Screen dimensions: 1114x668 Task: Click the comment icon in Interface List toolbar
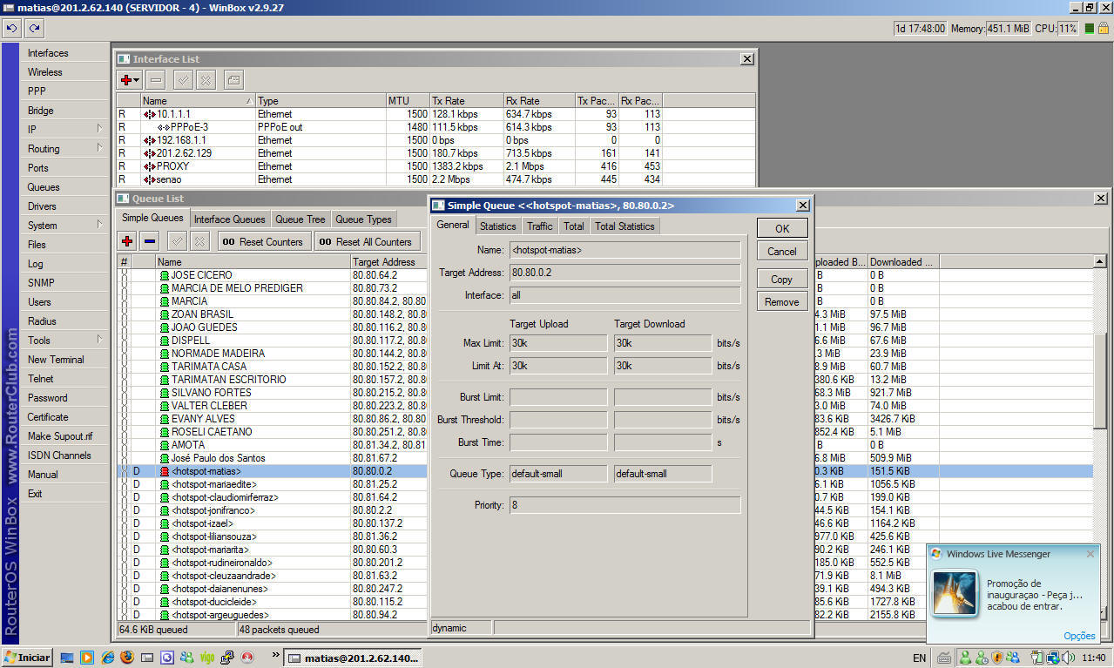(x=233, y=80)
